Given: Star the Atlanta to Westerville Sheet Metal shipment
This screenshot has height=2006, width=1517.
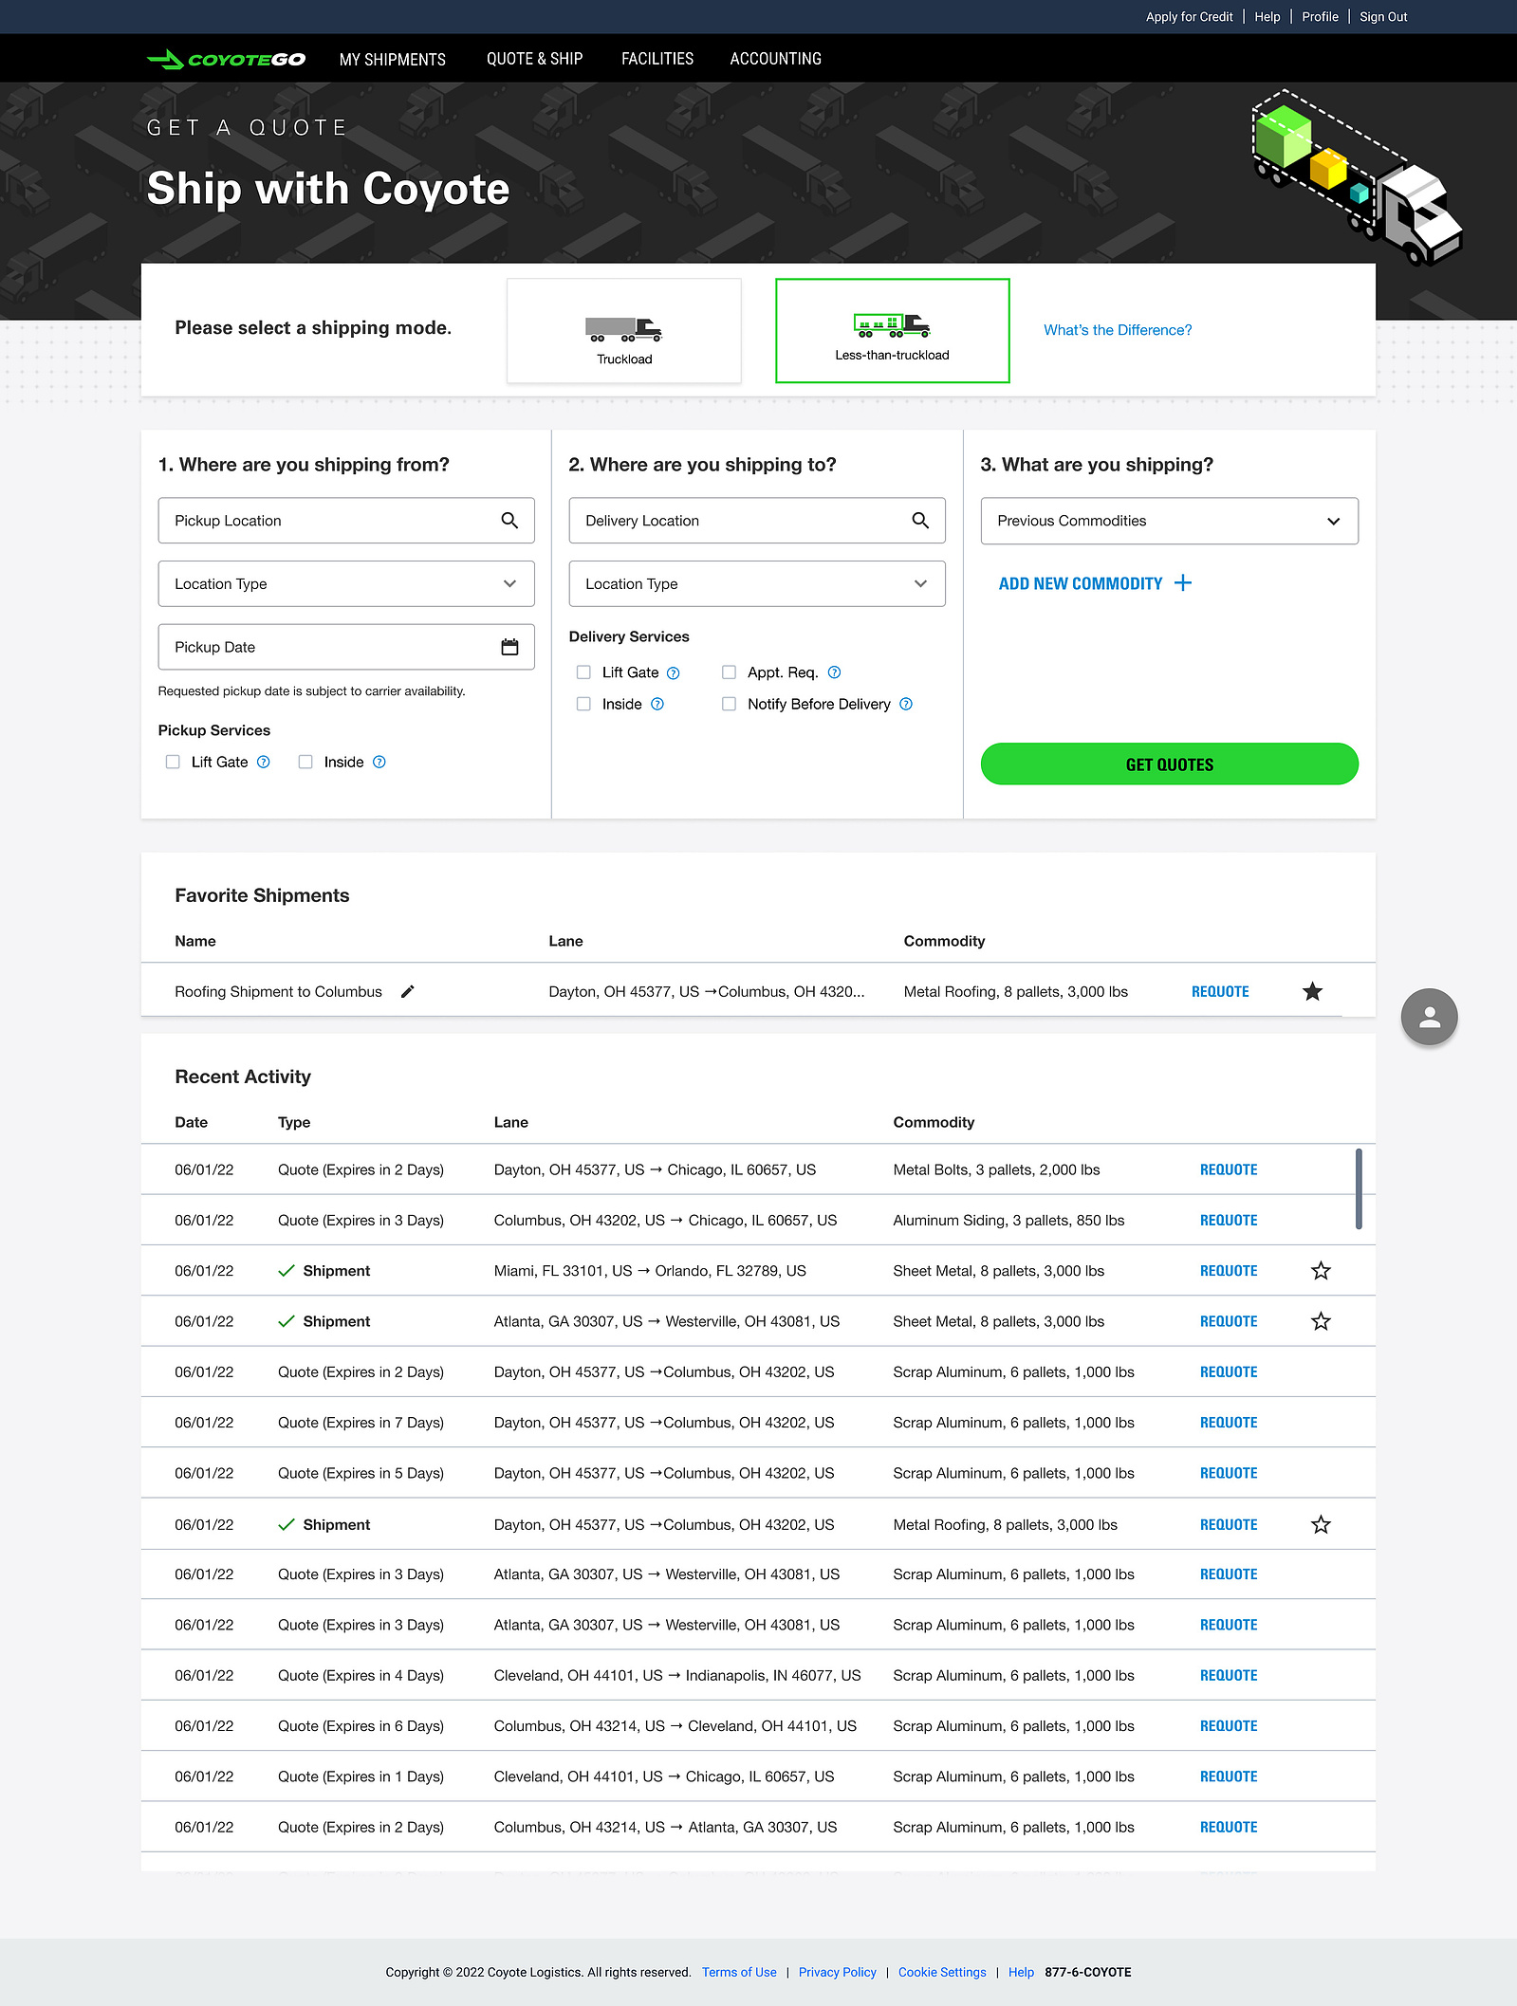Looking at the screenshot, I should click(1321, 1321).
